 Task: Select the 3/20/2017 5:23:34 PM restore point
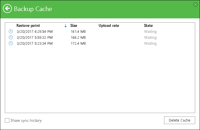click(x=35, y=44)
